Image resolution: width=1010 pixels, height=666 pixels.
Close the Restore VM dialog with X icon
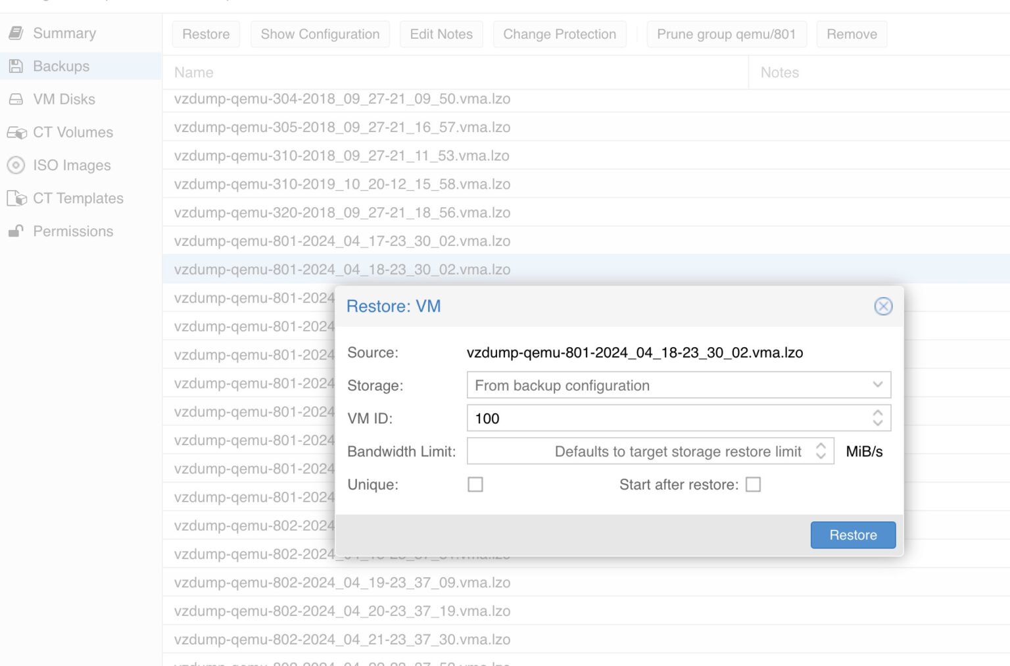click(x=883, y=306)
